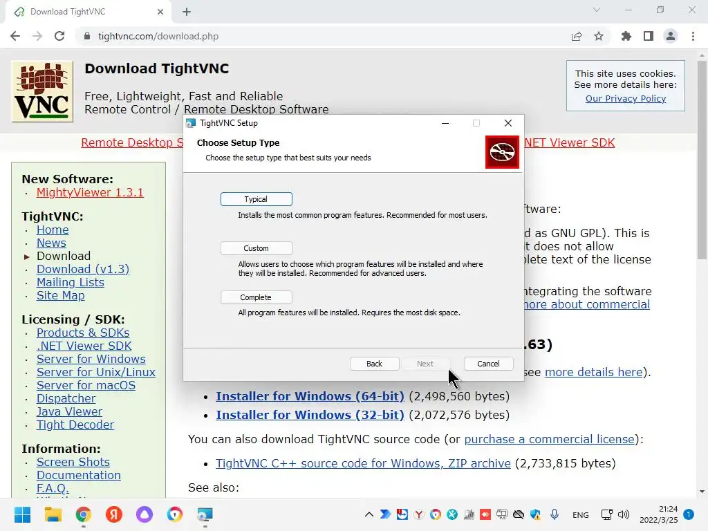The height and width of the screenshot is (531, 708).
Task: Open the Screen Shots link
Action: pos(73,462)
